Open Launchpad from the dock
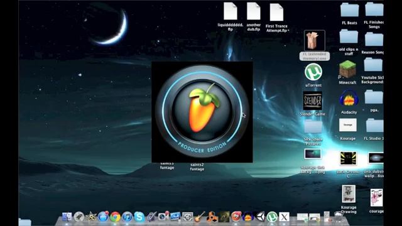402x226 pixels. coord(79,217)
